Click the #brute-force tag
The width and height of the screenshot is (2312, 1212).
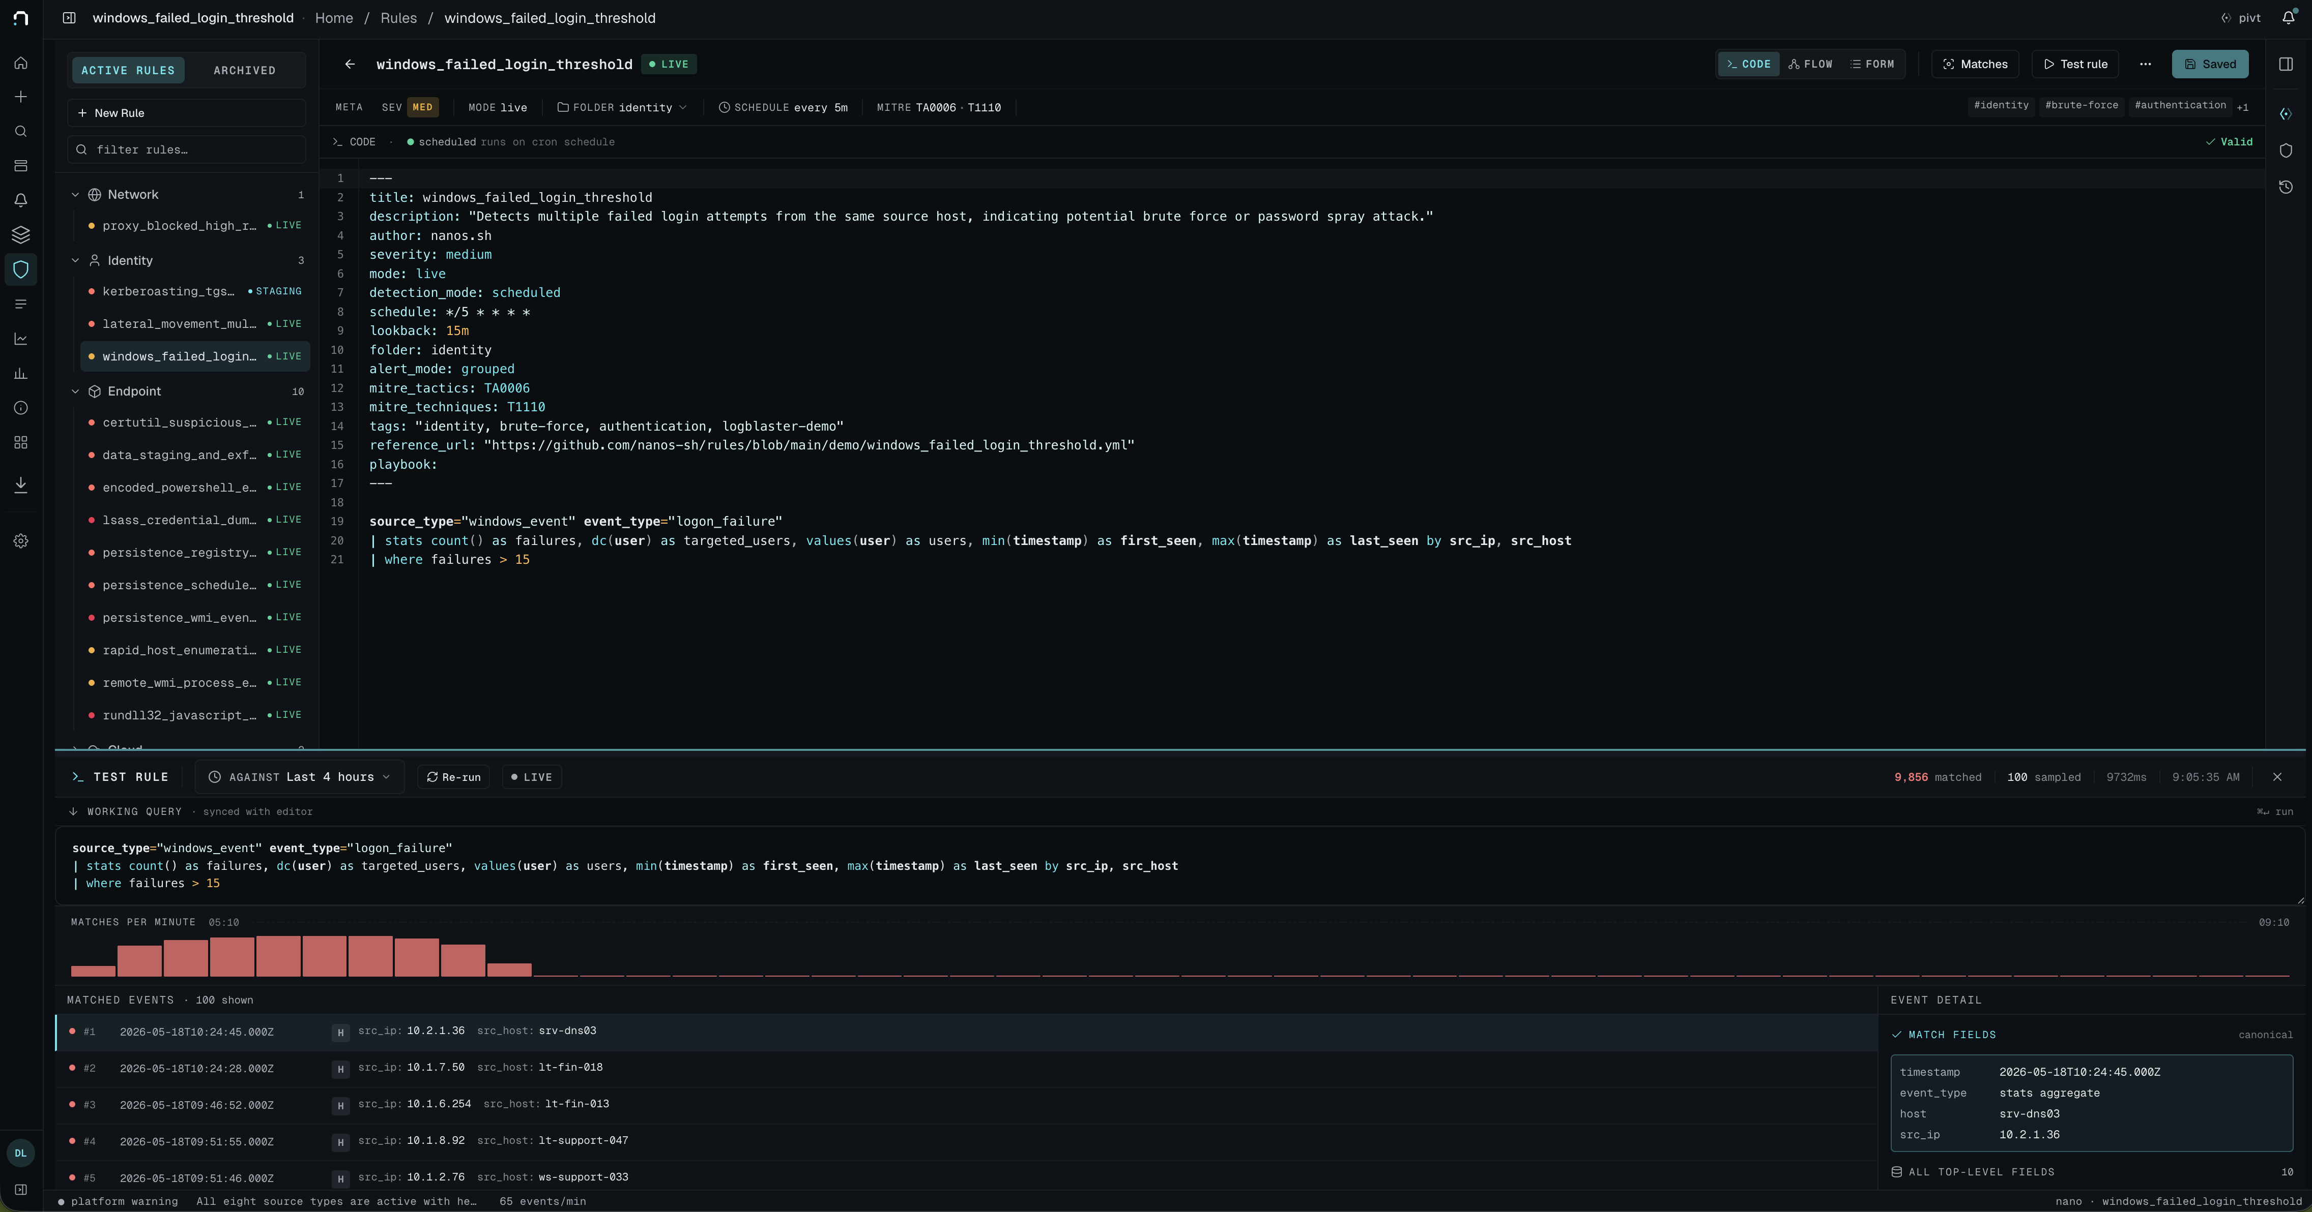(x=2082, y=106)
